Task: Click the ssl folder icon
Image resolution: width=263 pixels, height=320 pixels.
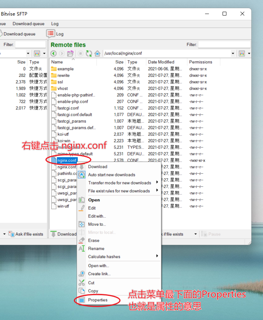Action: pyautogui.click(x=54, y=82)
